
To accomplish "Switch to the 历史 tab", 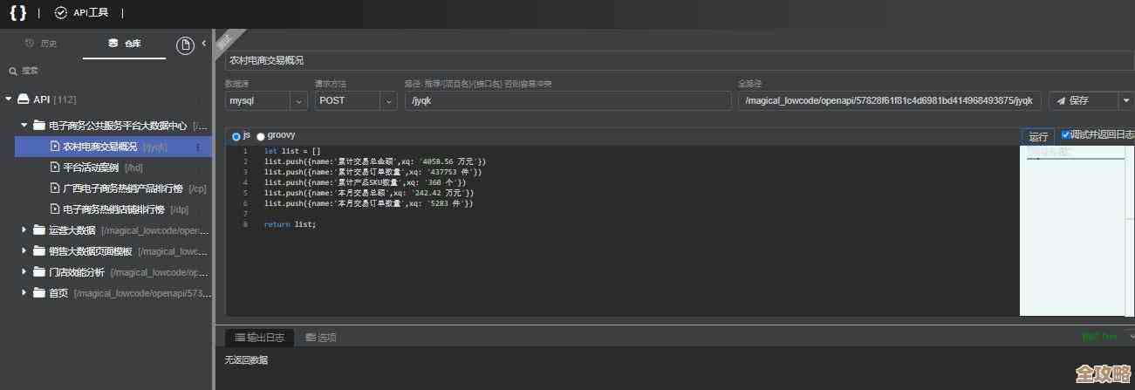I will [42, 43].
